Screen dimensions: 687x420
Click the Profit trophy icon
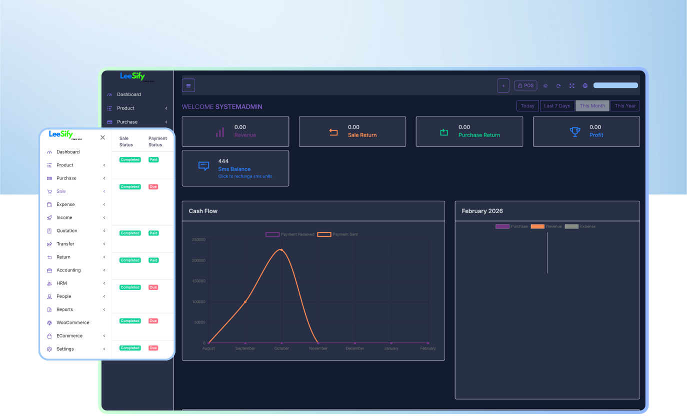575,132
